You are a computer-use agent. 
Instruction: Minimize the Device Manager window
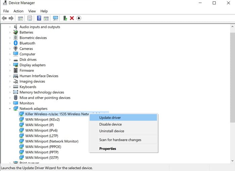click(x=200, y=3)
